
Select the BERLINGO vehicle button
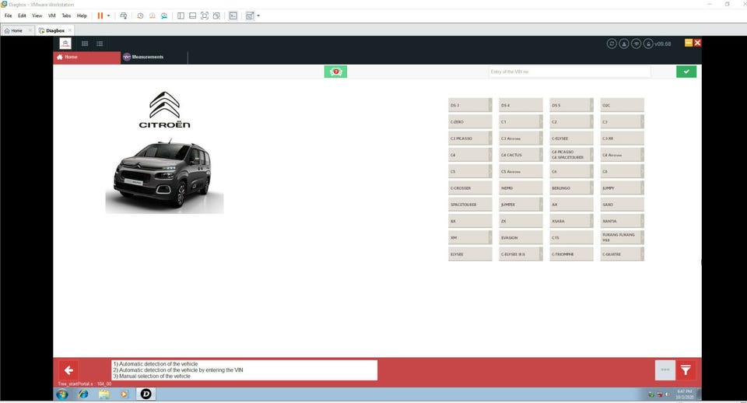point(570,187)
